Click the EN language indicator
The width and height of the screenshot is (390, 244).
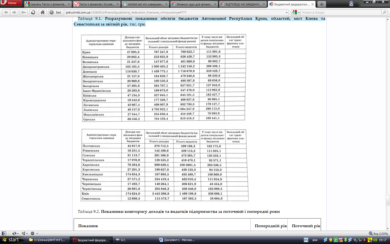pos(306,240)
